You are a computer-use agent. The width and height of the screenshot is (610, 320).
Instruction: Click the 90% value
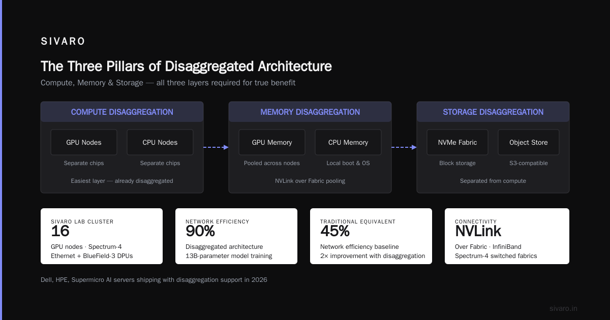(200, 232)
